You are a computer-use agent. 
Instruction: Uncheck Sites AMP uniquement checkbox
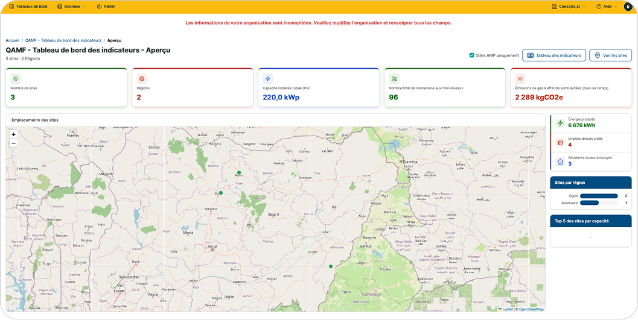471,55
